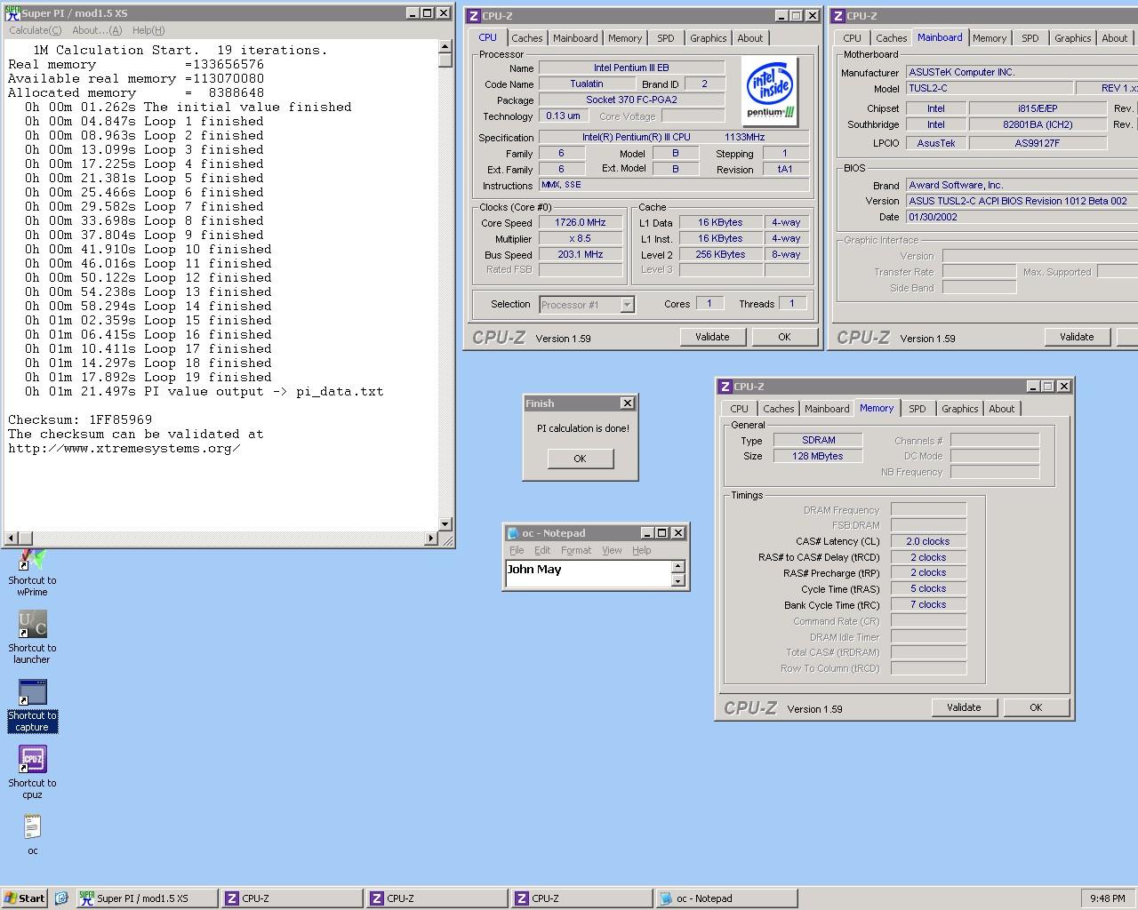1138x910 pixels.
Task: Open the Format menu in Notepad
Action: click(x=576, y=550)
